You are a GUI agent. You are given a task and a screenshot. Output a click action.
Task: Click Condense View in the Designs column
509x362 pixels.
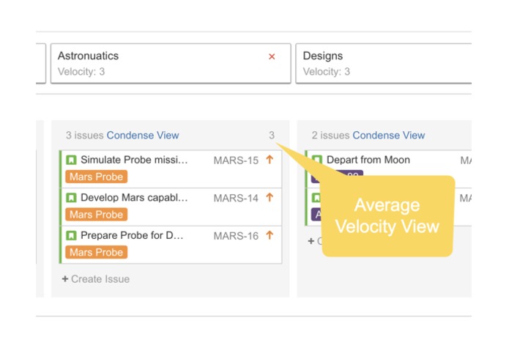click(x=388, y=135)
